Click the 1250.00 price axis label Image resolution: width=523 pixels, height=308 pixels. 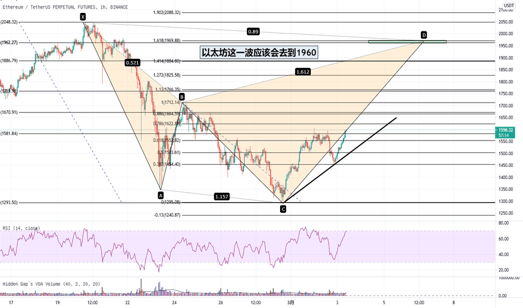point(506,213)
